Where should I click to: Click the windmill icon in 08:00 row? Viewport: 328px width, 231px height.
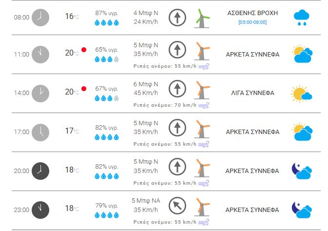(201, 18)
